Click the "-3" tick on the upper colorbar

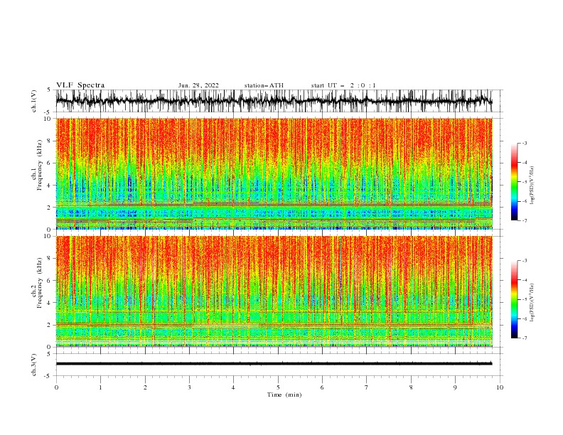point(524,143)
